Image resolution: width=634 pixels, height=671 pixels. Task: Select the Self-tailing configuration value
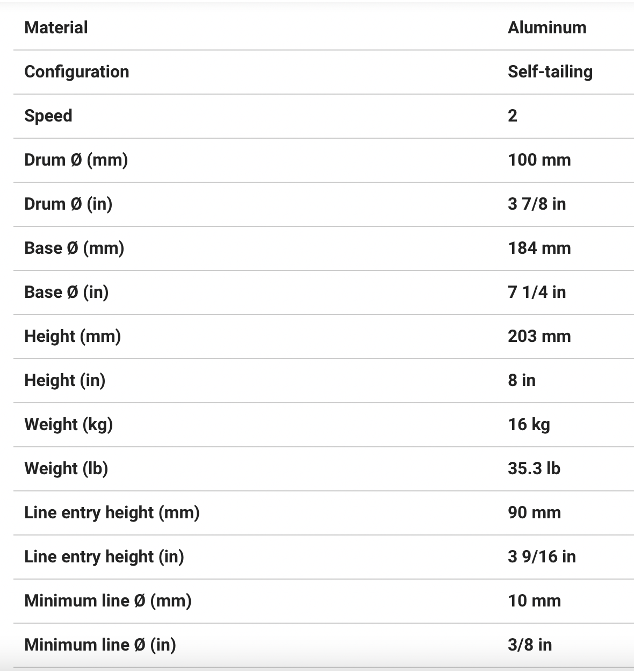pyautogui.click(x=550, y=72)
